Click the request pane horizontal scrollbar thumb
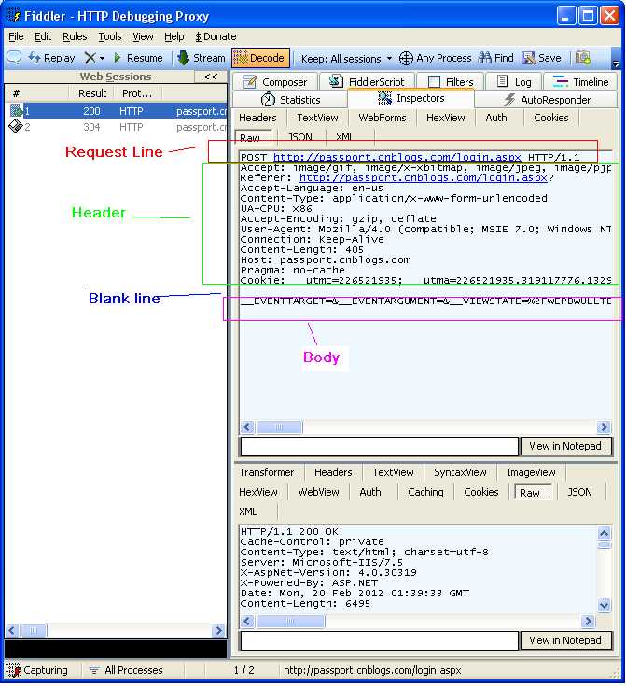Screen dimensions: 626x686 (279, 427)
